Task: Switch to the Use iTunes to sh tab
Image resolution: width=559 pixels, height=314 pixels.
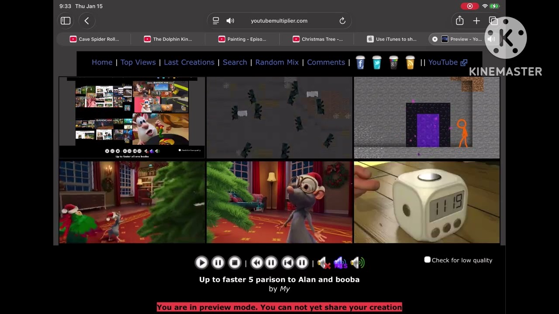Action: 392,39
